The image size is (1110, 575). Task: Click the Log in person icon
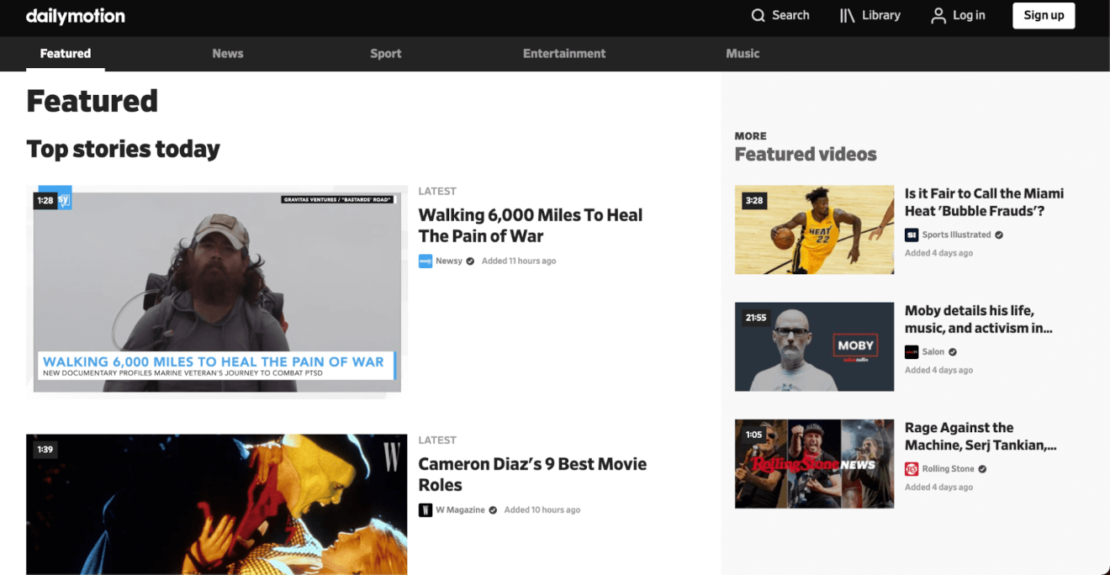point(938,16)
